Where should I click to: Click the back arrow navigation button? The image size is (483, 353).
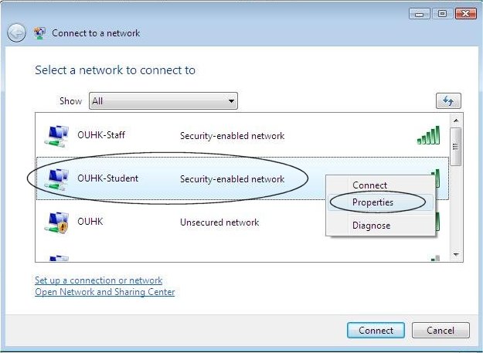pyautogui.click(x=16, y=33)
